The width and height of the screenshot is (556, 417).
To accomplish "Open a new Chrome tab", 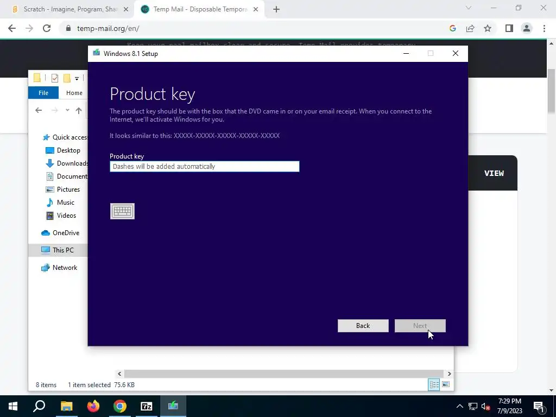I will pyautogui.click(x=276, y=10).
